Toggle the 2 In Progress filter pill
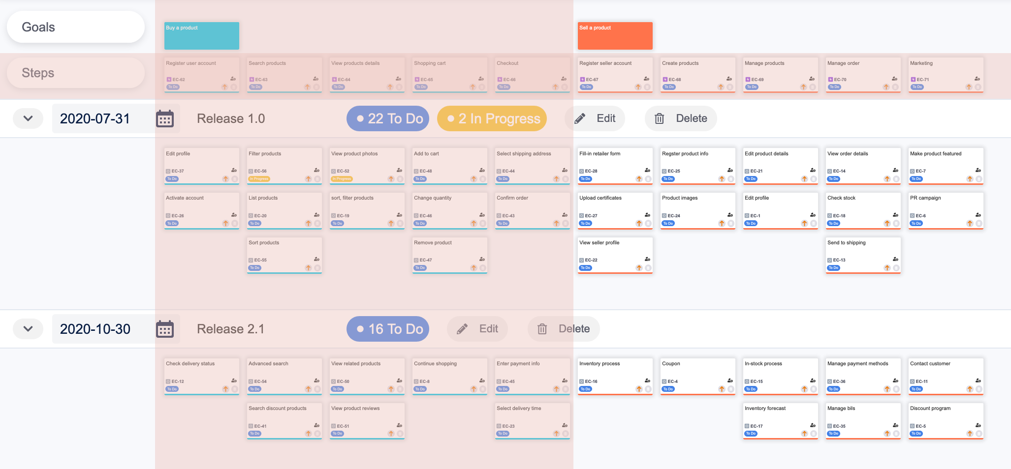The width and height of the screenshot is (1011, 469). [491, 118]
